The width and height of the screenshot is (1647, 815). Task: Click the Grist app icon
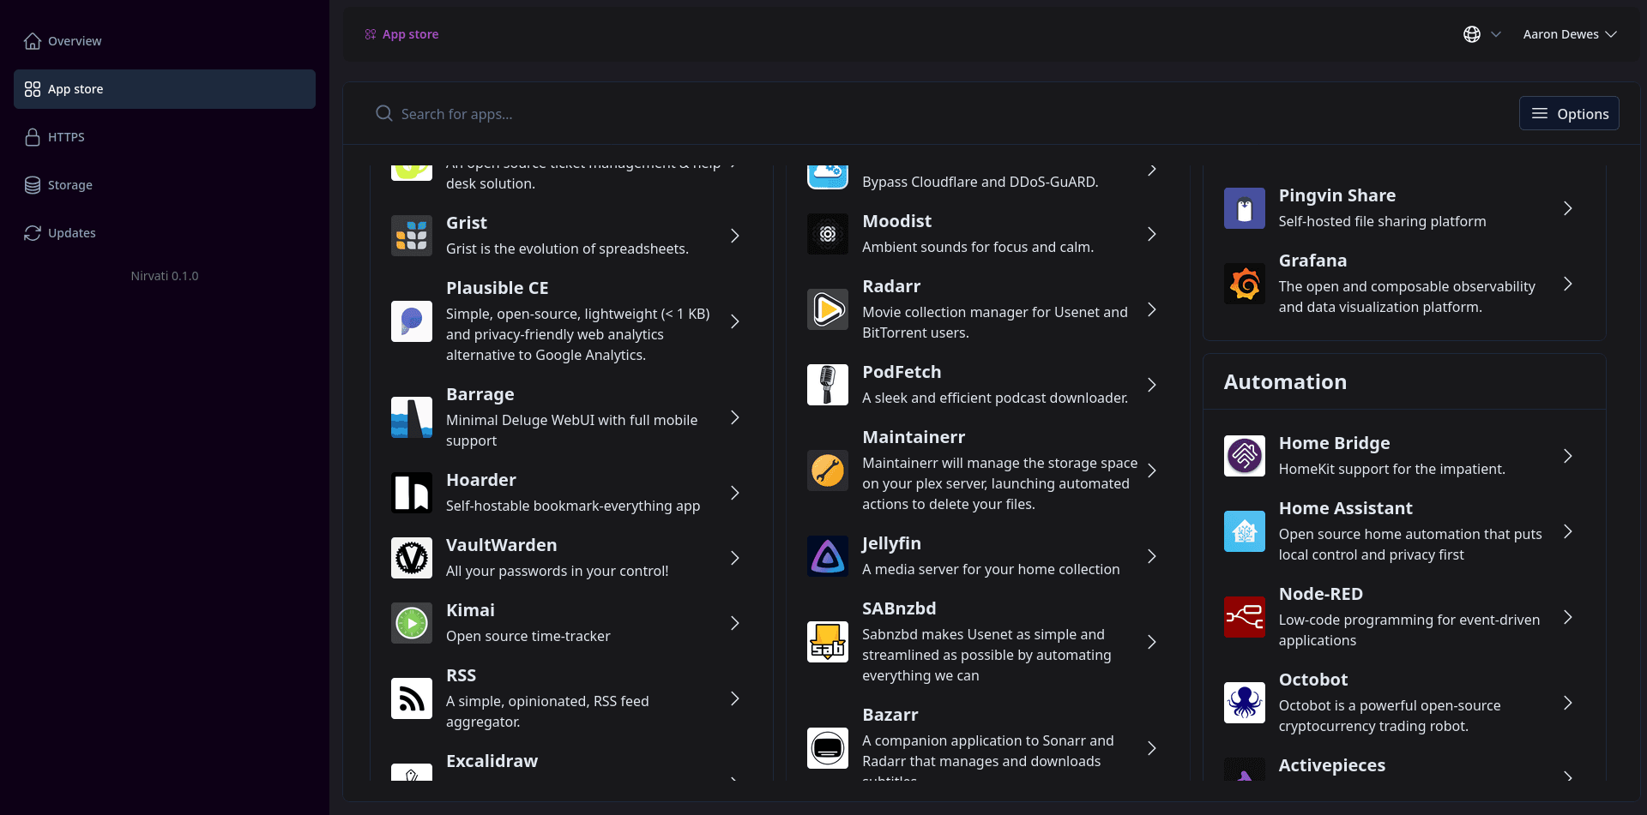click(x=411, y=236)
